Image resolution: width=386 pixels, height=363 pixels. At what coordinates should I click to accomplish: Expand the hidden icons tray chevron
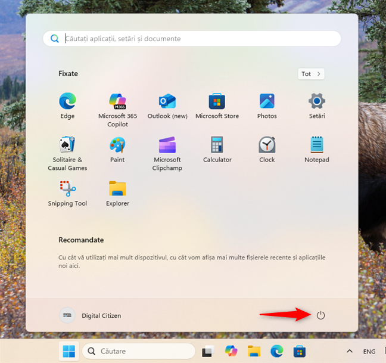[x=350, y=351]
